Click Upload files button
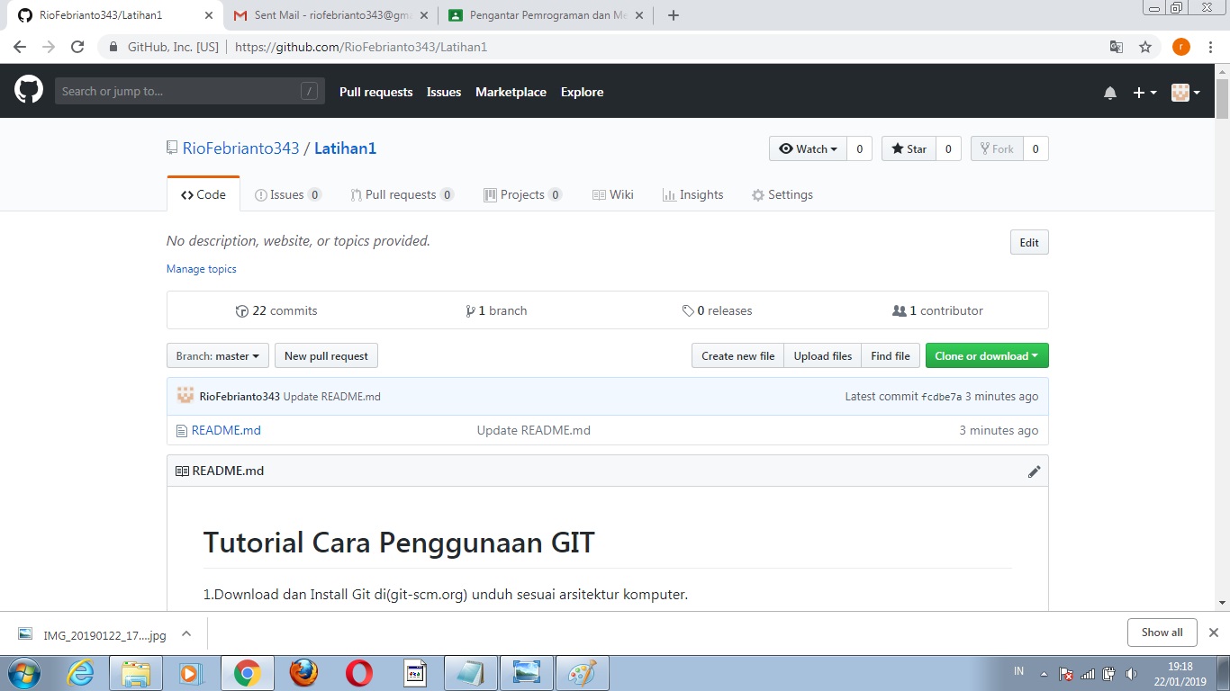1230x691 pixels. pos(823,355)
